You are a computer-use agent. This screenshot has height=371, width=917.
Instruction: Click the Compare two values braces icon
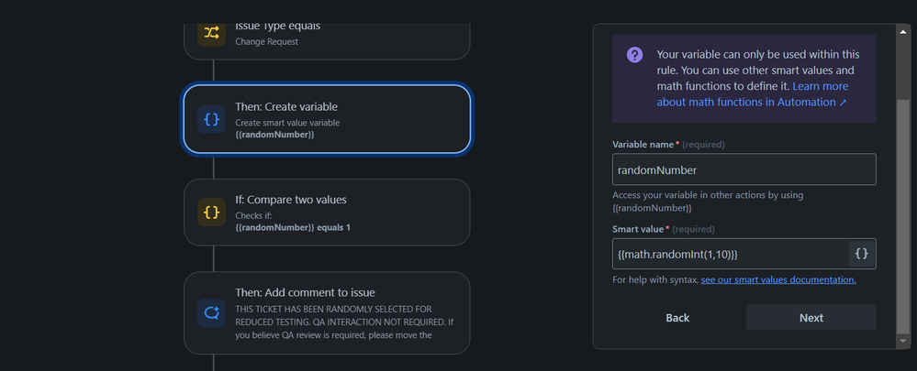click(212, 213)
